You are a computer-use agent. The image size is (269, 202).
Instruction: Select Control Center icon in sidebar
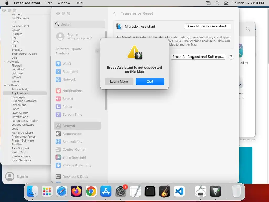coord(58,150)
